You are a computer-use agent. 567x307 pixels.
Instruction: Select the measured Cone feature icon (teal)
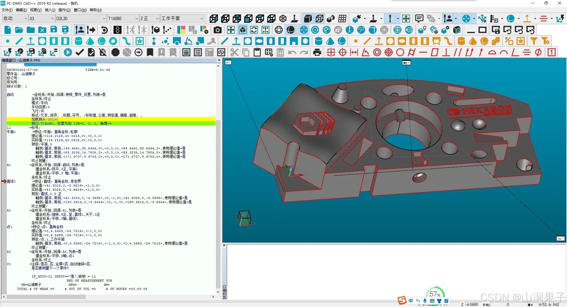point(90,41)
